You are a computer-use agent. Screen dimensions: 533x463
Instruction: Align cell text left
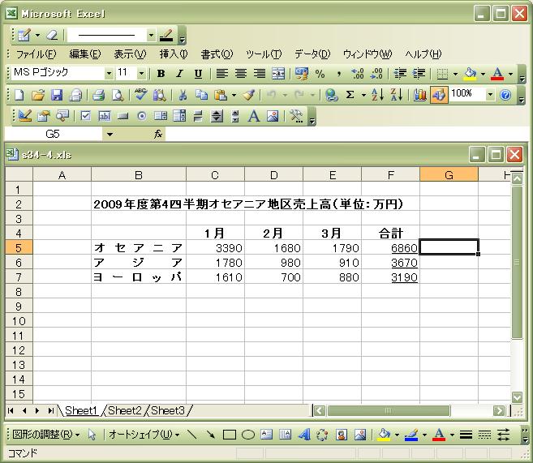tap(222, 73)
